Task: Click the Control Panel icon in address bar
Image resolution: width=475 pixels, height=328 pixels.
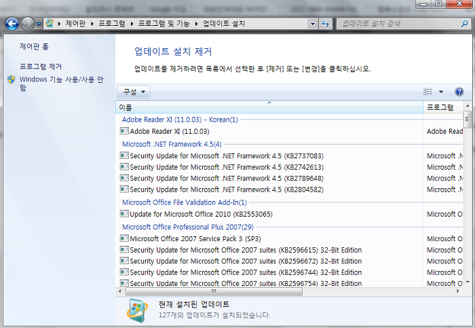Action: [50, 23]
